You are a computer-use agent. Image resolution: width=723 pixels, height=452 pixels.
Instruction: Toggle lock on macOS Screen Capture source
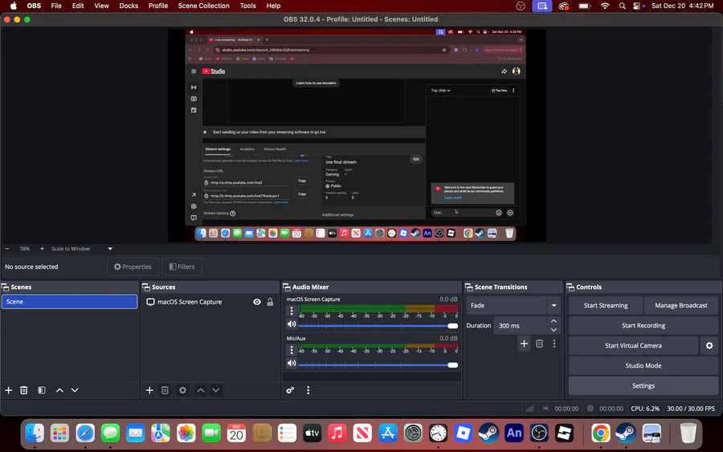tap(270, 302)
